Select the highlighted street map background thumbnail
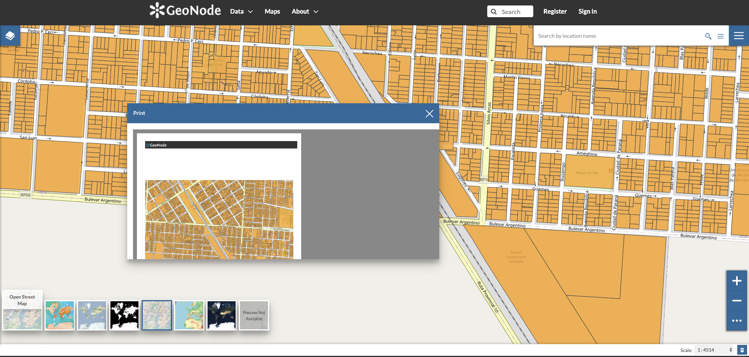Viewport: 749px width, 357px height. tap(157, 315)
